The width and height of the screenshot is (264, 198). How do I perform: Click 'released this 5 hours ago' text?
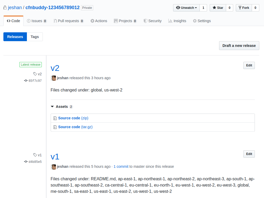[x=90, y=166]
